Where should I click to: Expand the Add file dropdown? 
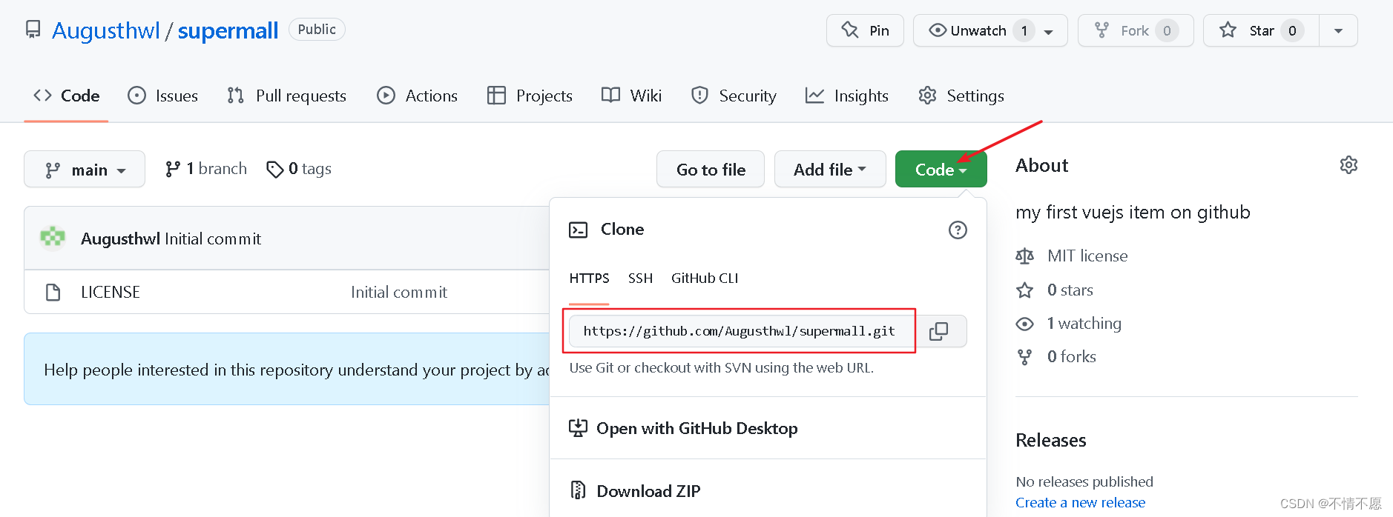click(830, 170)
